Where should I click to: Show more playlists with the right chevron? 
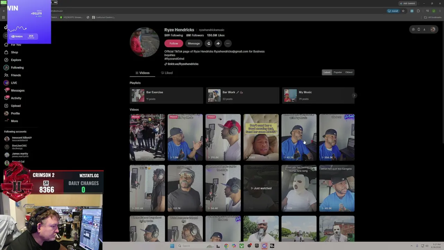tap(354, 95)
